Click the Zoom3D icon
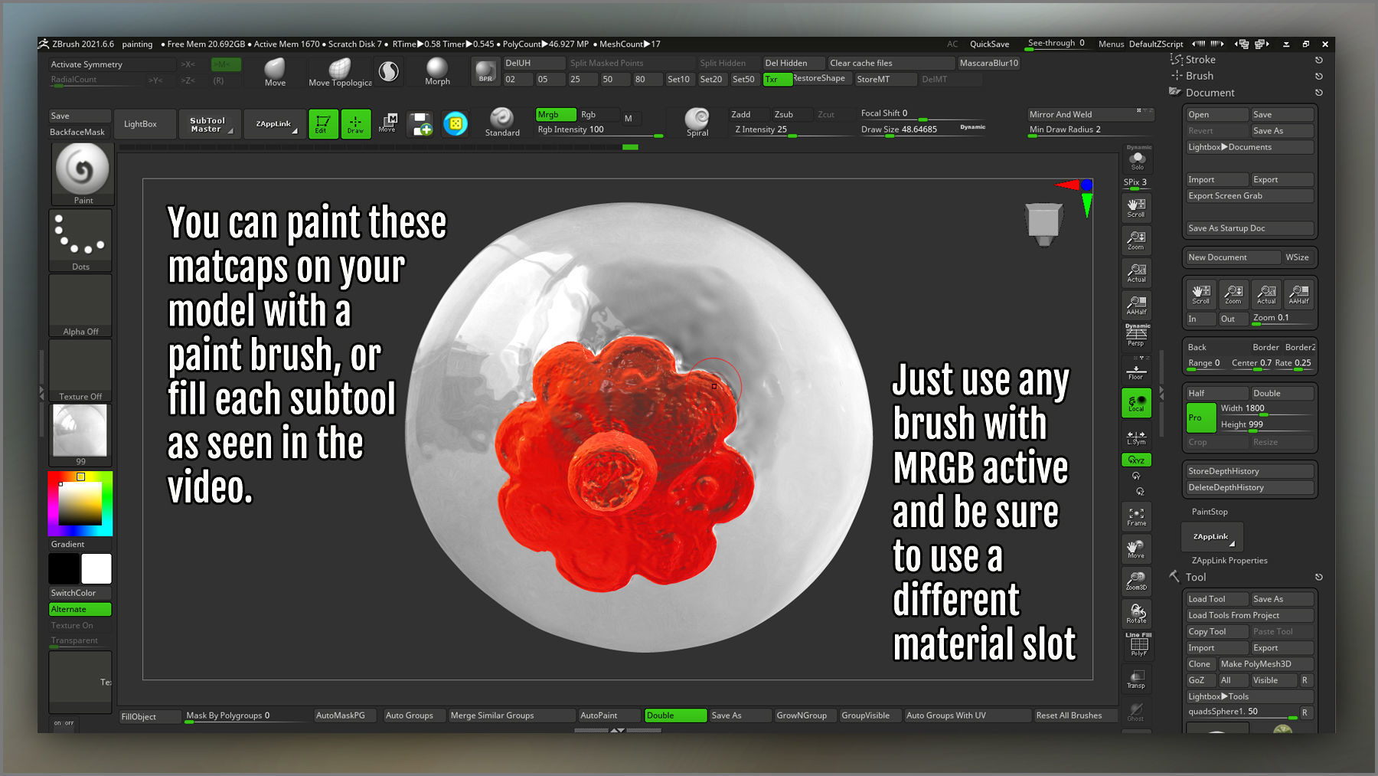This screenshot has height=776, width=1378. pos(1136,581)
